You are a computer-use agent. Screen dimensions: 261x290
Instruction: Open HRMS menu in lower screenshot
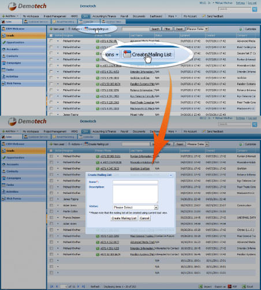point(74,131)
